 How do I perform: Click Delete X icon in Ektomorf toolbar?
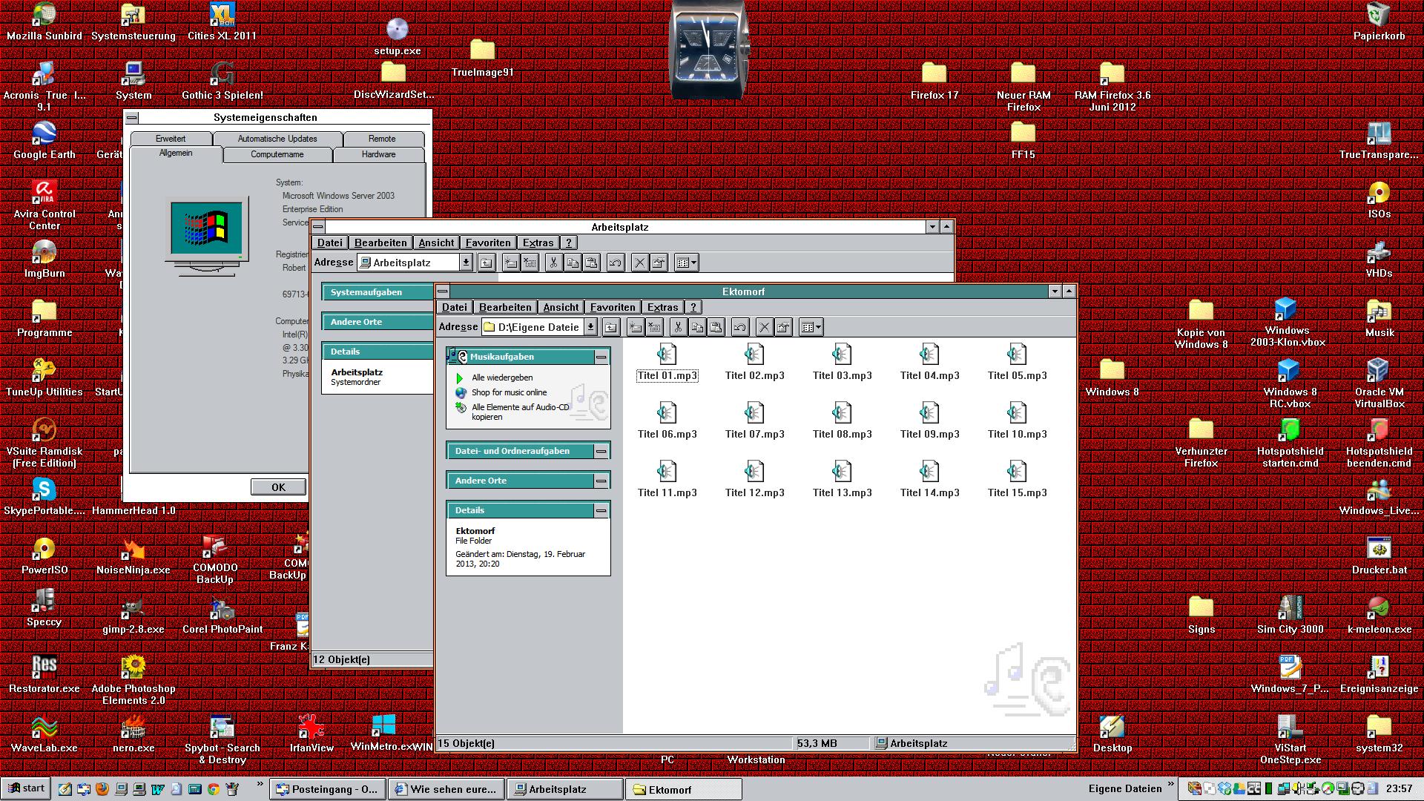pos(765,327)
